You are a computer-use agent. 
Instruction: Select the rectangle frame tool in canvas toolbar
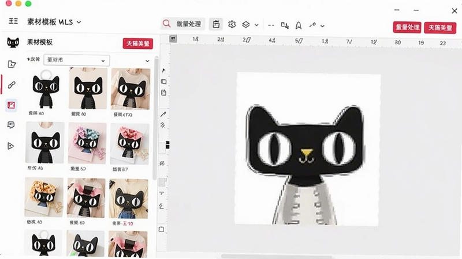click(x=163, y=82)
